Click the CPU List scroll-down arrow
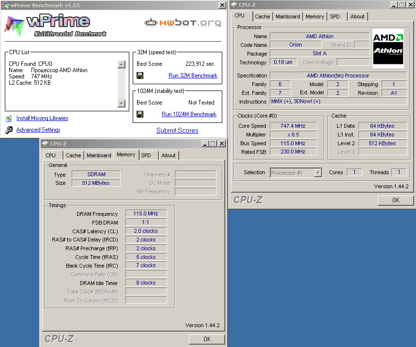Screen dimensions: 416x347 [121, 103]
